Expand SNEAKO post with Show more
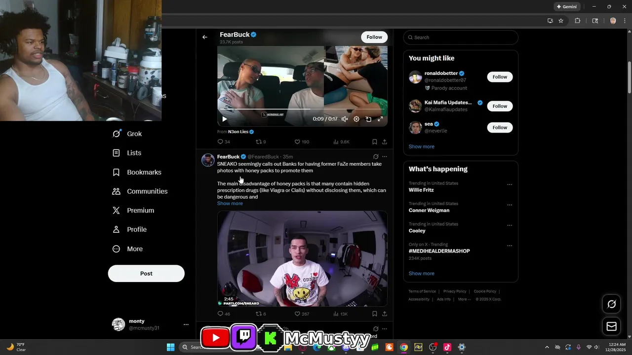The height and width of the screenshot is (355, 632). 230,203
